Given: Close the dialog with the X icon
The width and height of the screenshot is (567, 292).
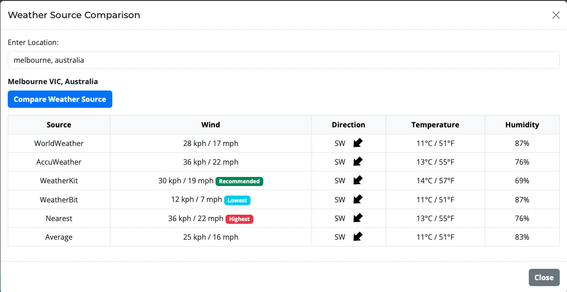Looking at the screenshot, I should pos(556,15).
